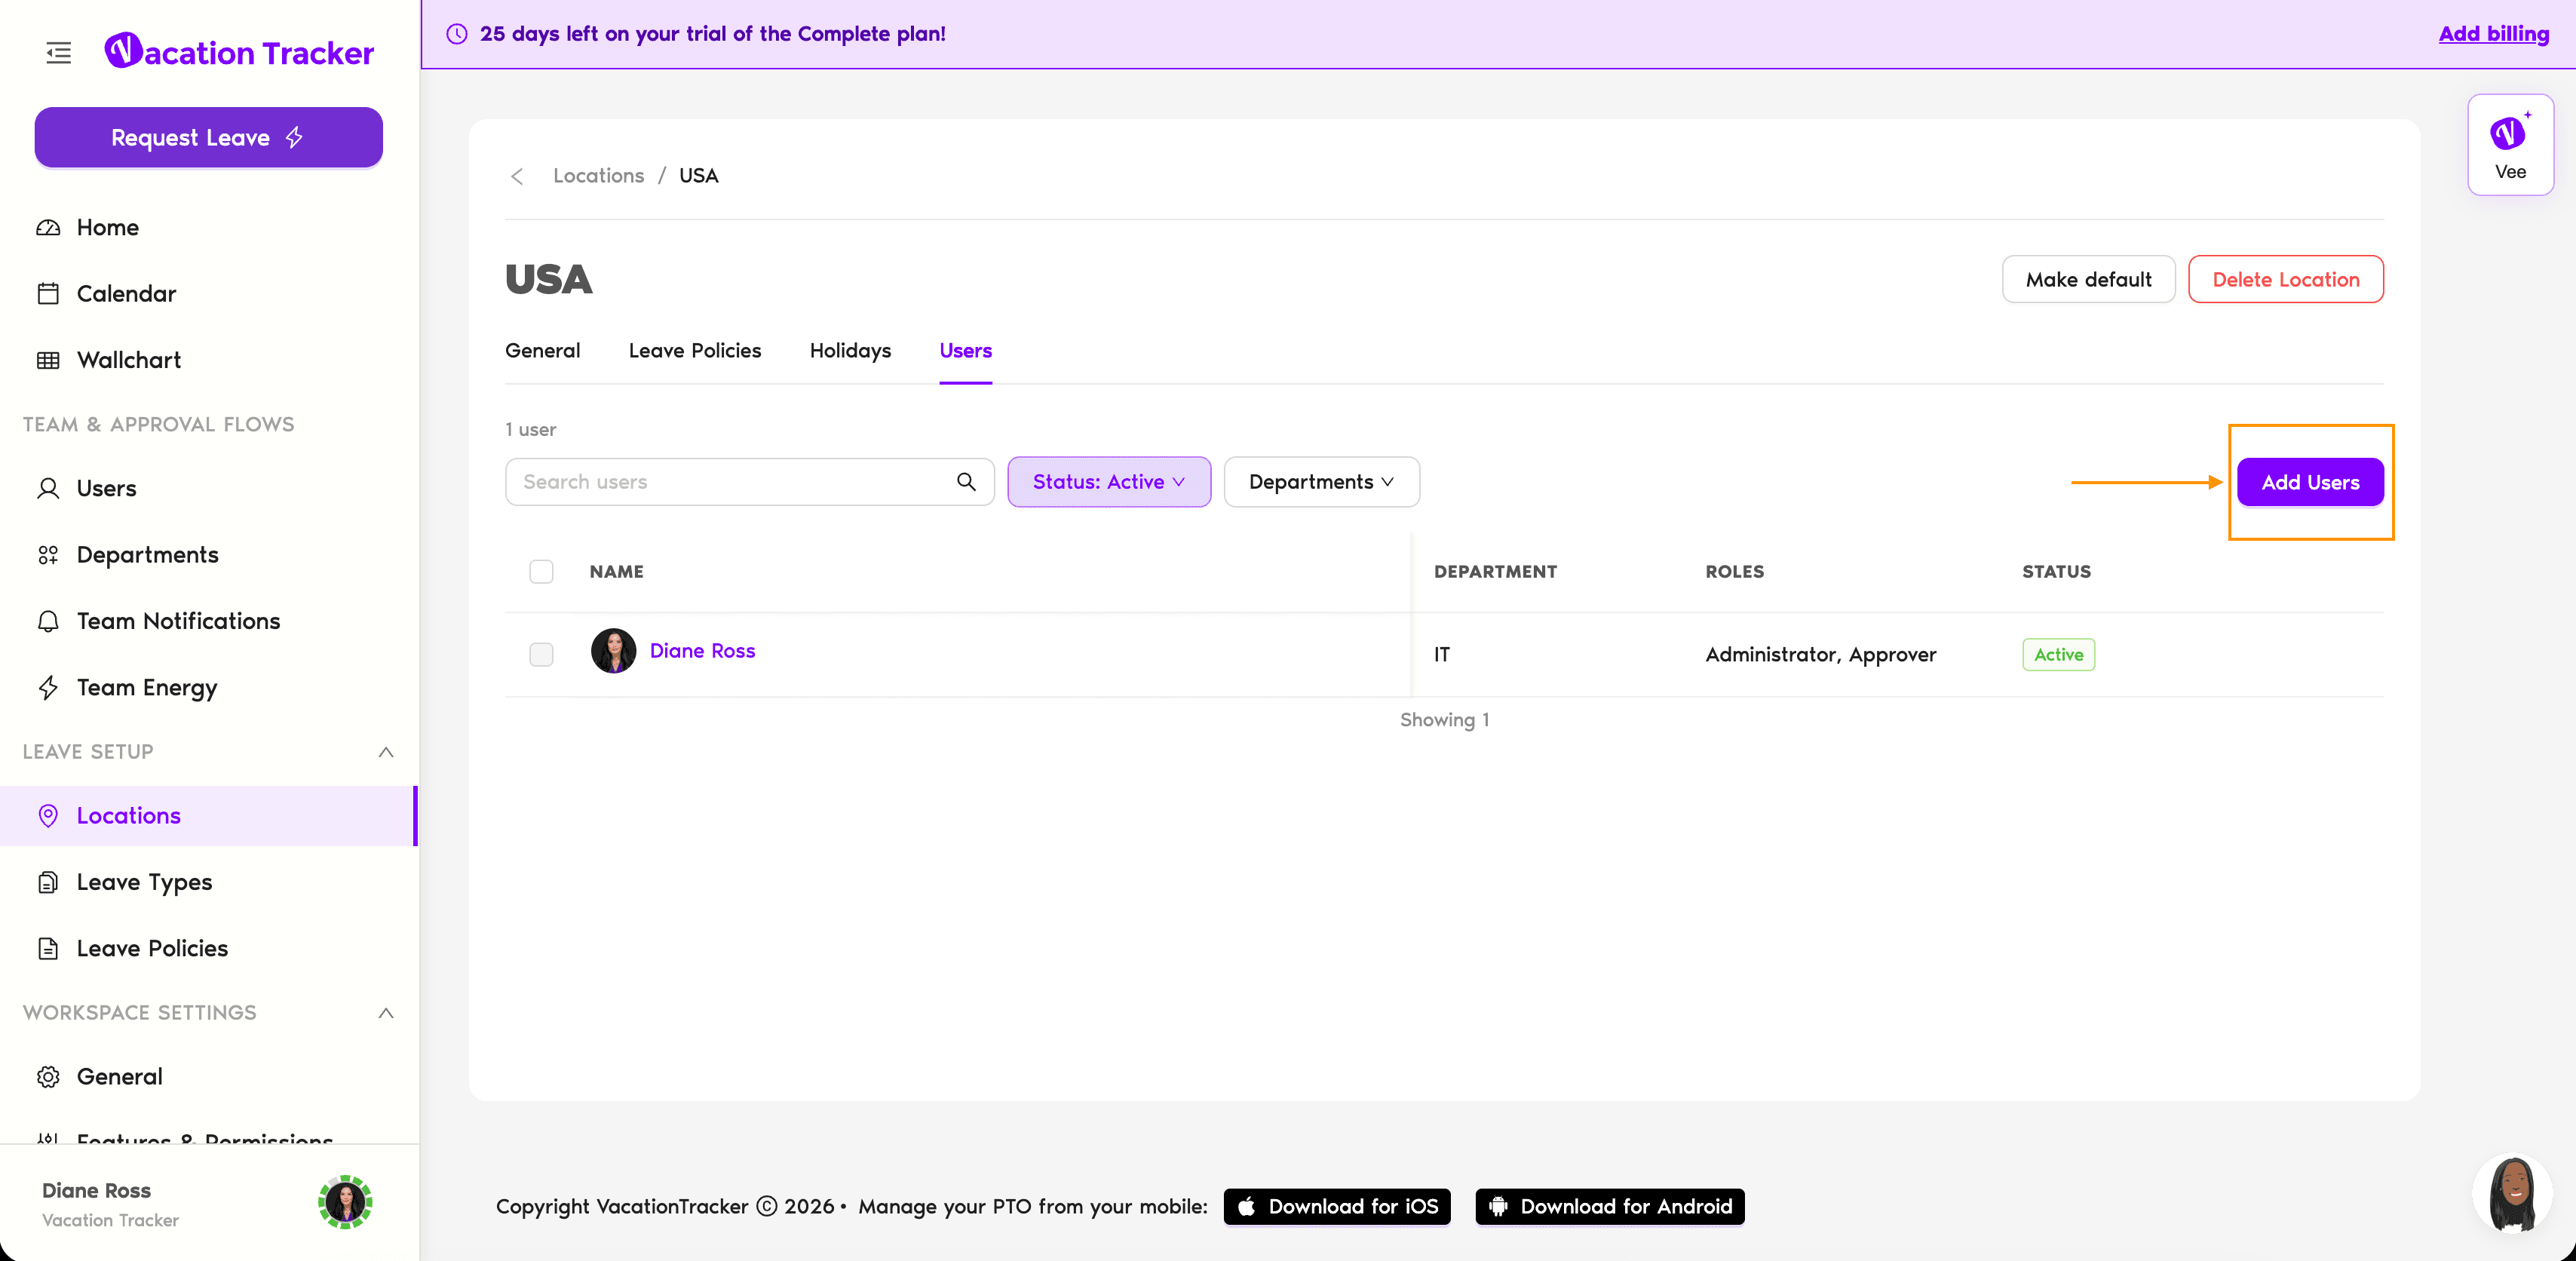Click Download for Android button
The height and width of the screenshot is (1261, 2576).
coord(1610,1207)
